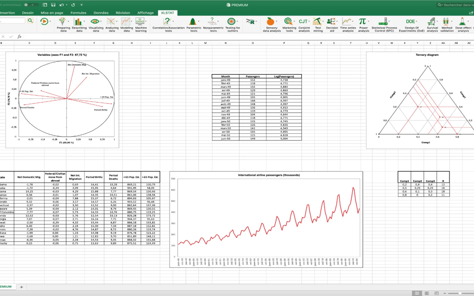Click the workbook search field
Screen dimensions: 474x296
(456, 5)
